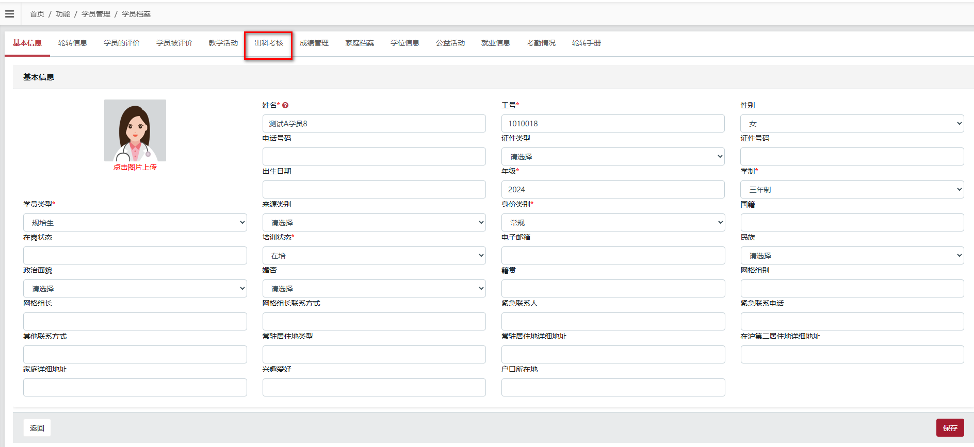Upload photo via the avatar image

(x=135, y=130)
